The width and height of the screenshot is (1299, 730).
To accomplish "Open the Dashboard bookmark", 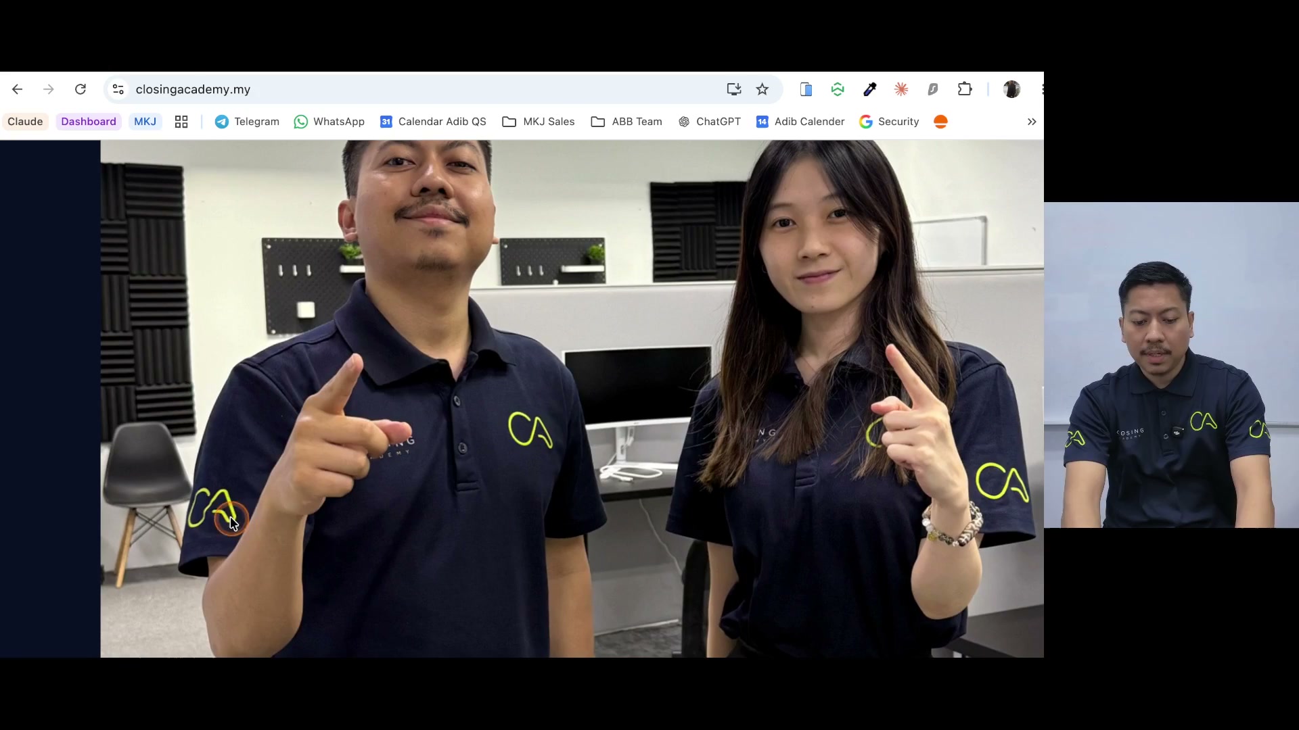I will click(89, 122).
